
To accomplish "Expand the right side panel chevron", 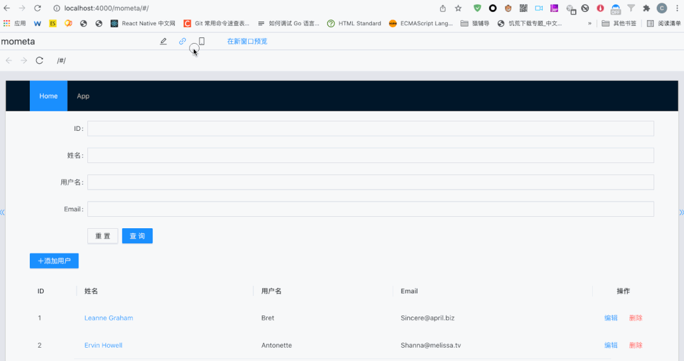I will 681,212.
